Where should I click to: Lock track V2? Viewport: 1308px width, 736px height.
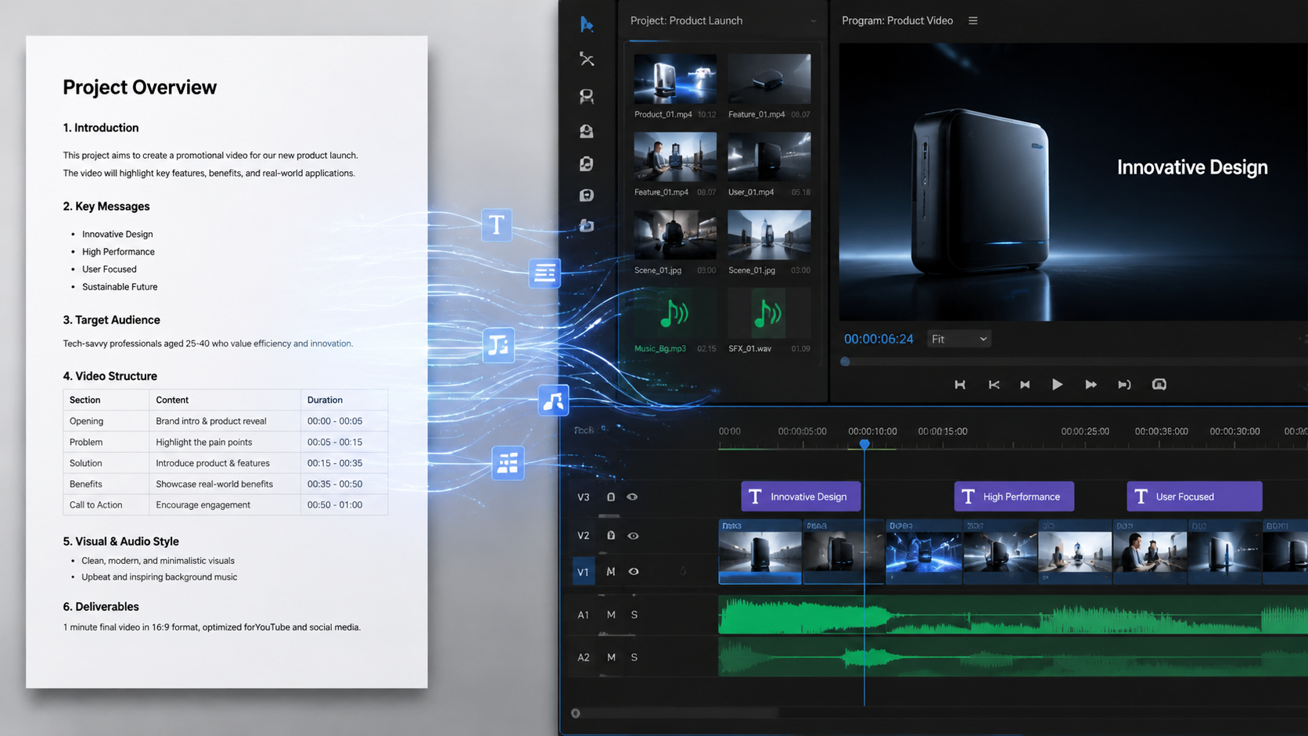coord(611,536)
